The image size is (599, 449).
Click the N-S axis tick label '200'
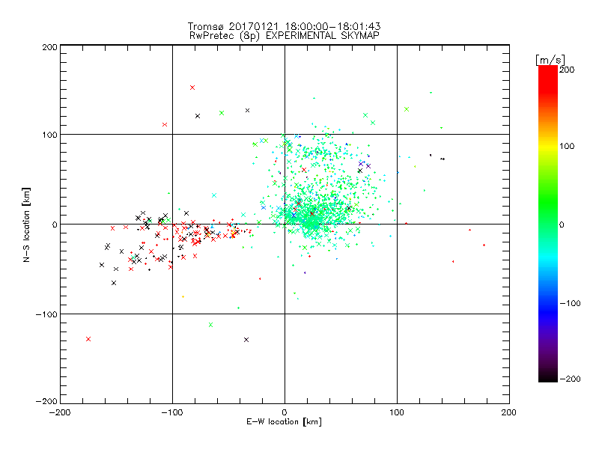pyautogui.click(x=49, y=48)
